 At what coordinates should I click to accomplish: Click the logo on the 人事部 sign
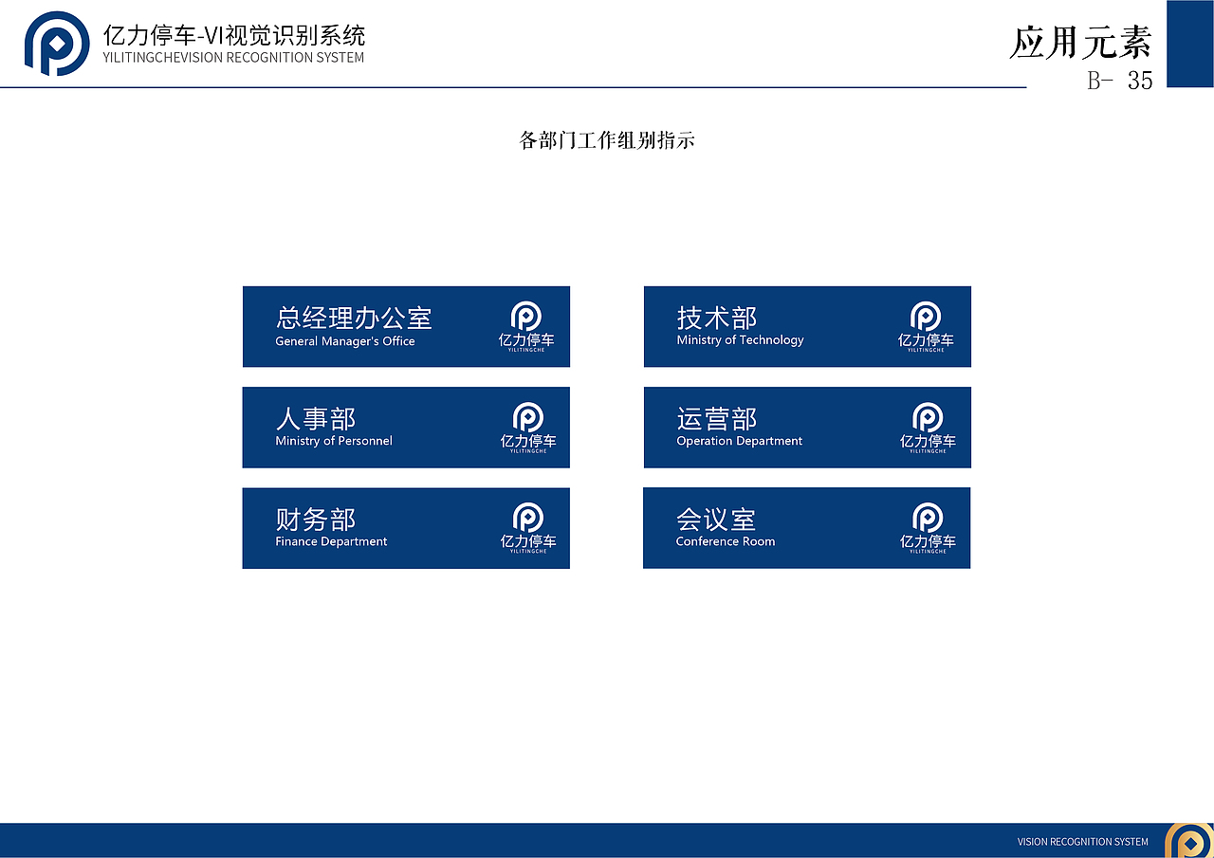coord(528,428)
